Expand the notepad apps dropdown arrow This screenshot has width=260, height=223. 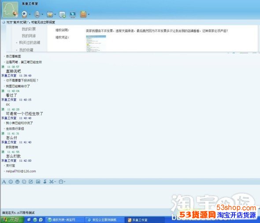tap(89, 15)
